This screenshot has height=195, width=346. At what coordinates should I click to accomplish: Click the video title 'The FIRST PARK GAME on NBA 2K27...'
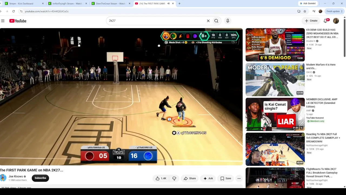coord(32,170)
